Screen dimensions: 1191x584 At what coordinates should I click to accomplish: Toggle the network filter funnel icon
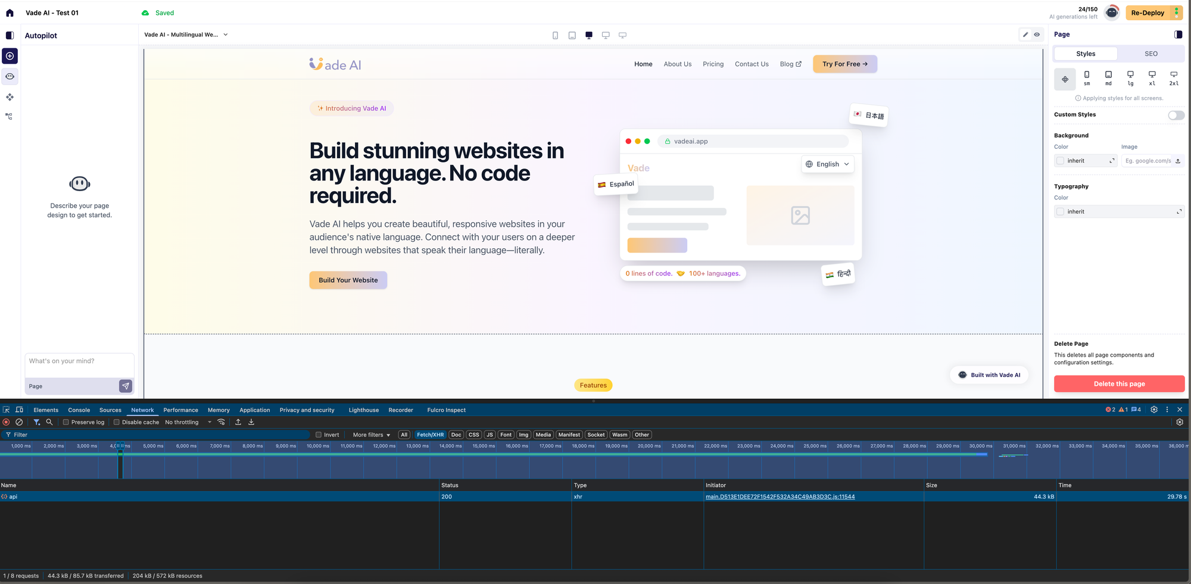37,422
